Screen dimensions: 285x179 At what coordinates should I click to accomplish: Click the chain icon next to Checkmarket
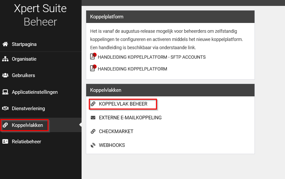(93, 131)
